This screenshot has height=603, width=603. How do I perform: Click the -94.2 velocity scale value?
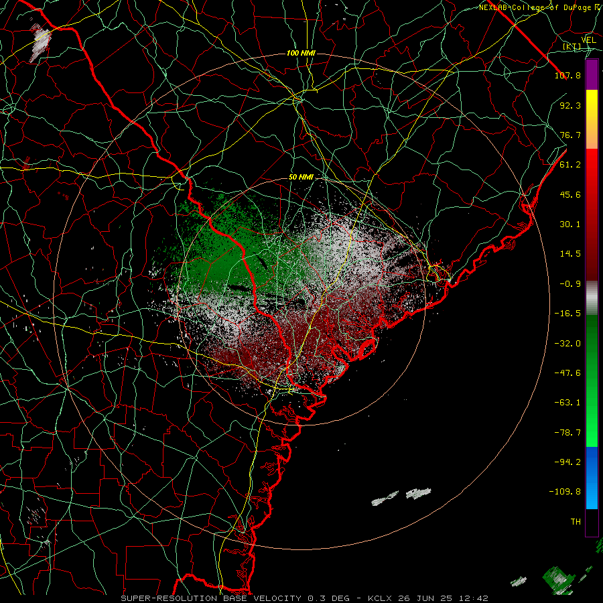click(x=567, y=462)
